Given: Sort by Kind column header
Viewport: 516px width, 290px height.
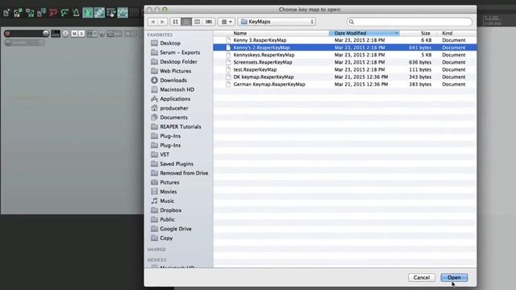Looking at the screenshot, I should tap(447, 33).
